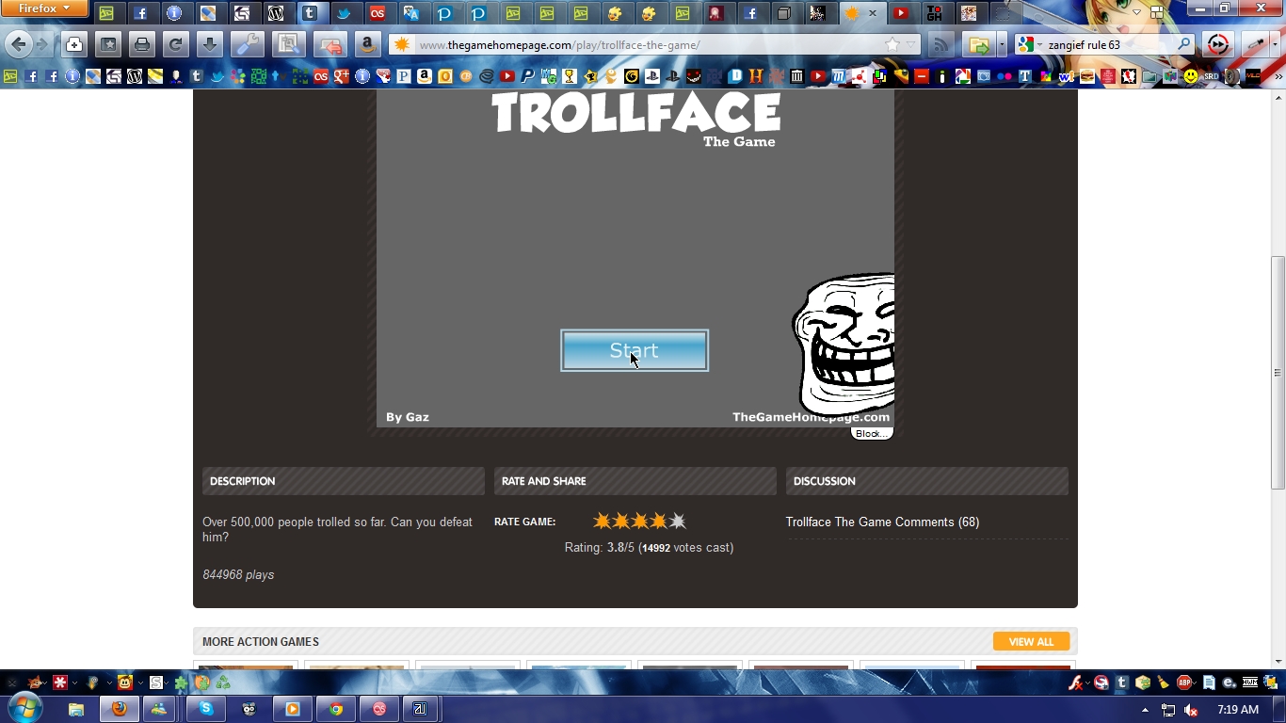Click the folder with green arrow icon
Viewport: 1286px width, 723px height.
pos(978,44)
